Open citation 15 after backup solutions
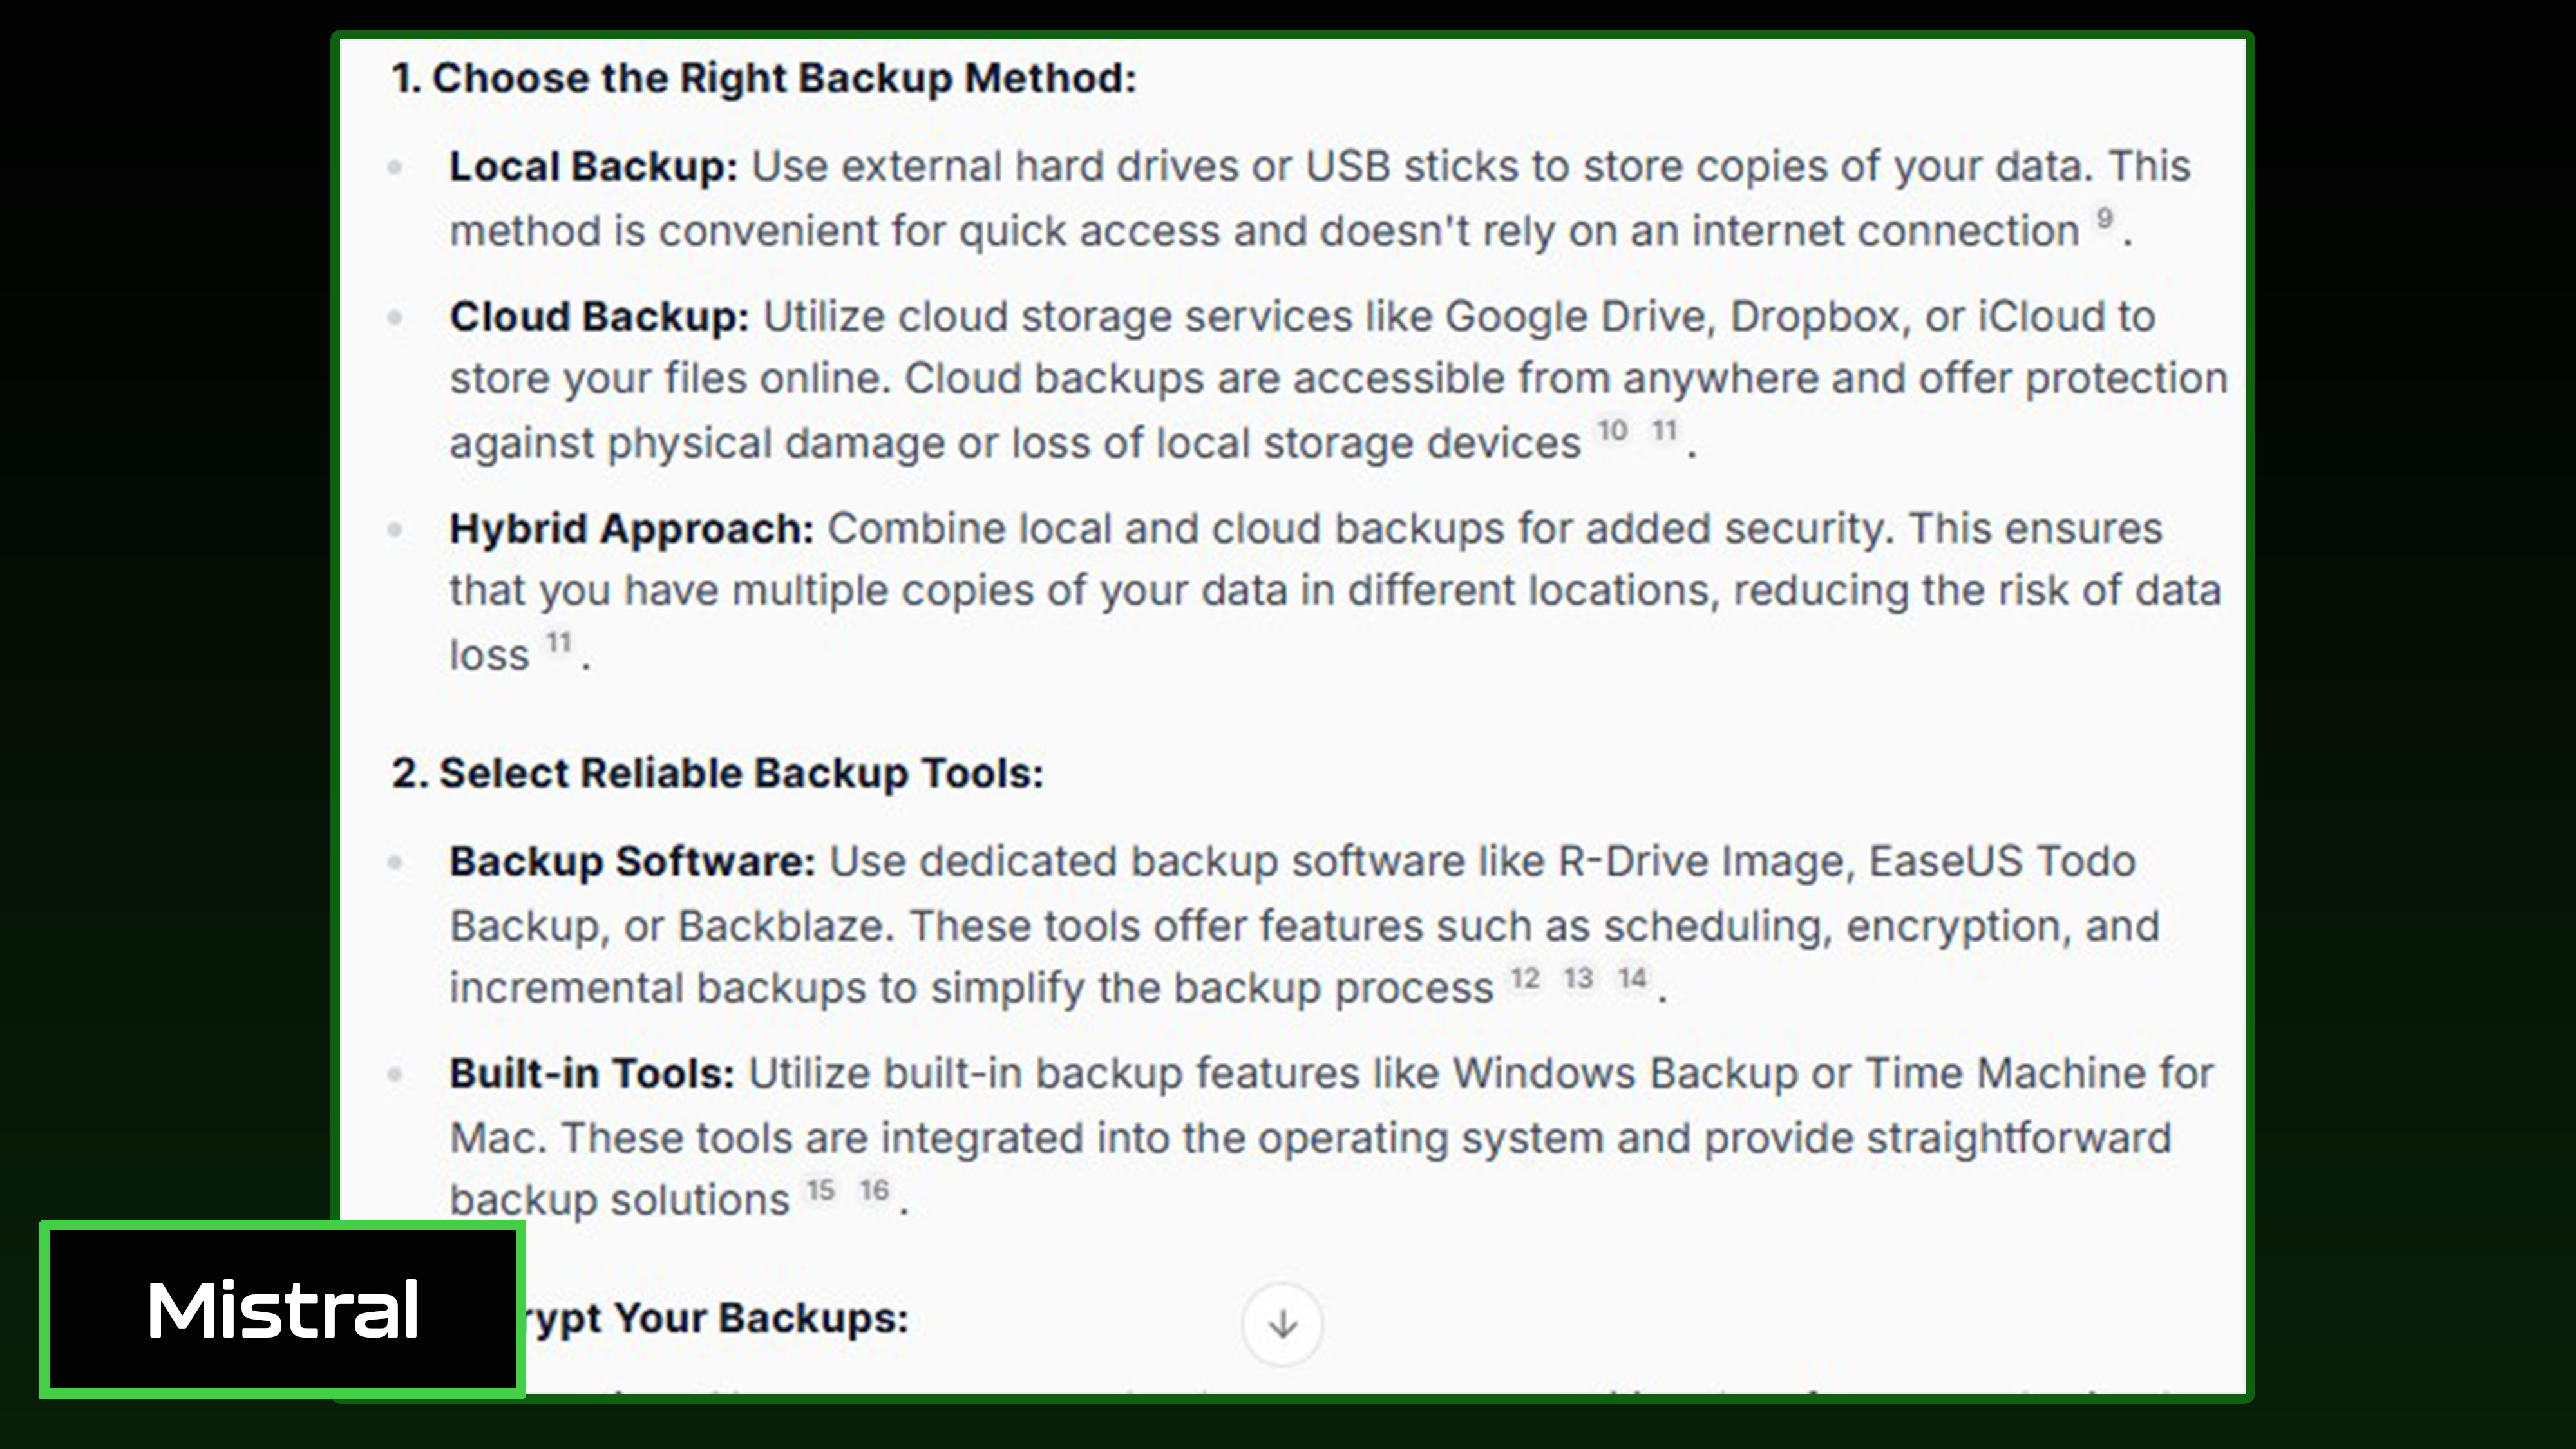The width and height of the screenshot is (2576, 1449). (821, 1190)
